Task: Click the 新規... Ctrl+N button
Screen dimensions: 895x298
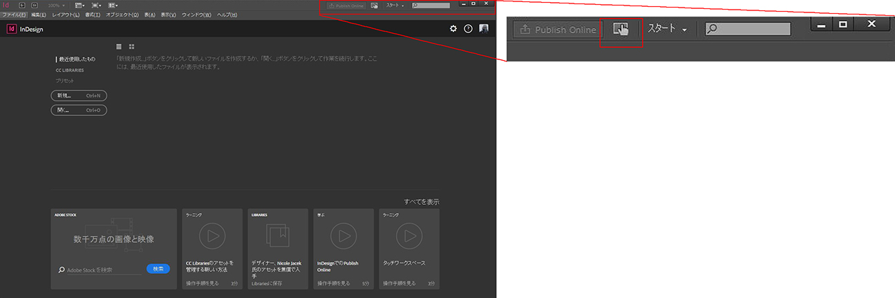Action: pyautogui.click(x=79, y=95)
